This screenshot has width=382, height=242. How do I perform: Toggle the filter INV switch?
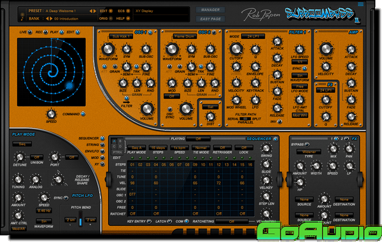(280, 122)
